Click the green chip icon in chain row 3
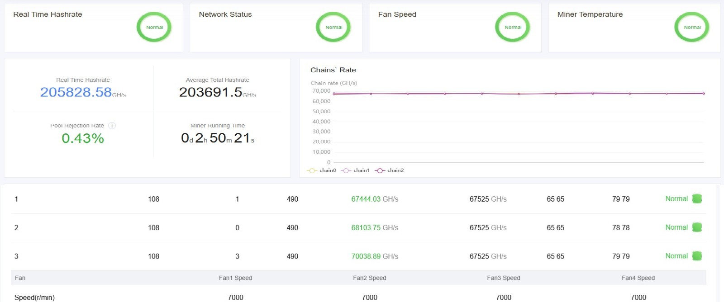Image resolution: width=724 pixels, height=302 pixels. pos(697,256)
